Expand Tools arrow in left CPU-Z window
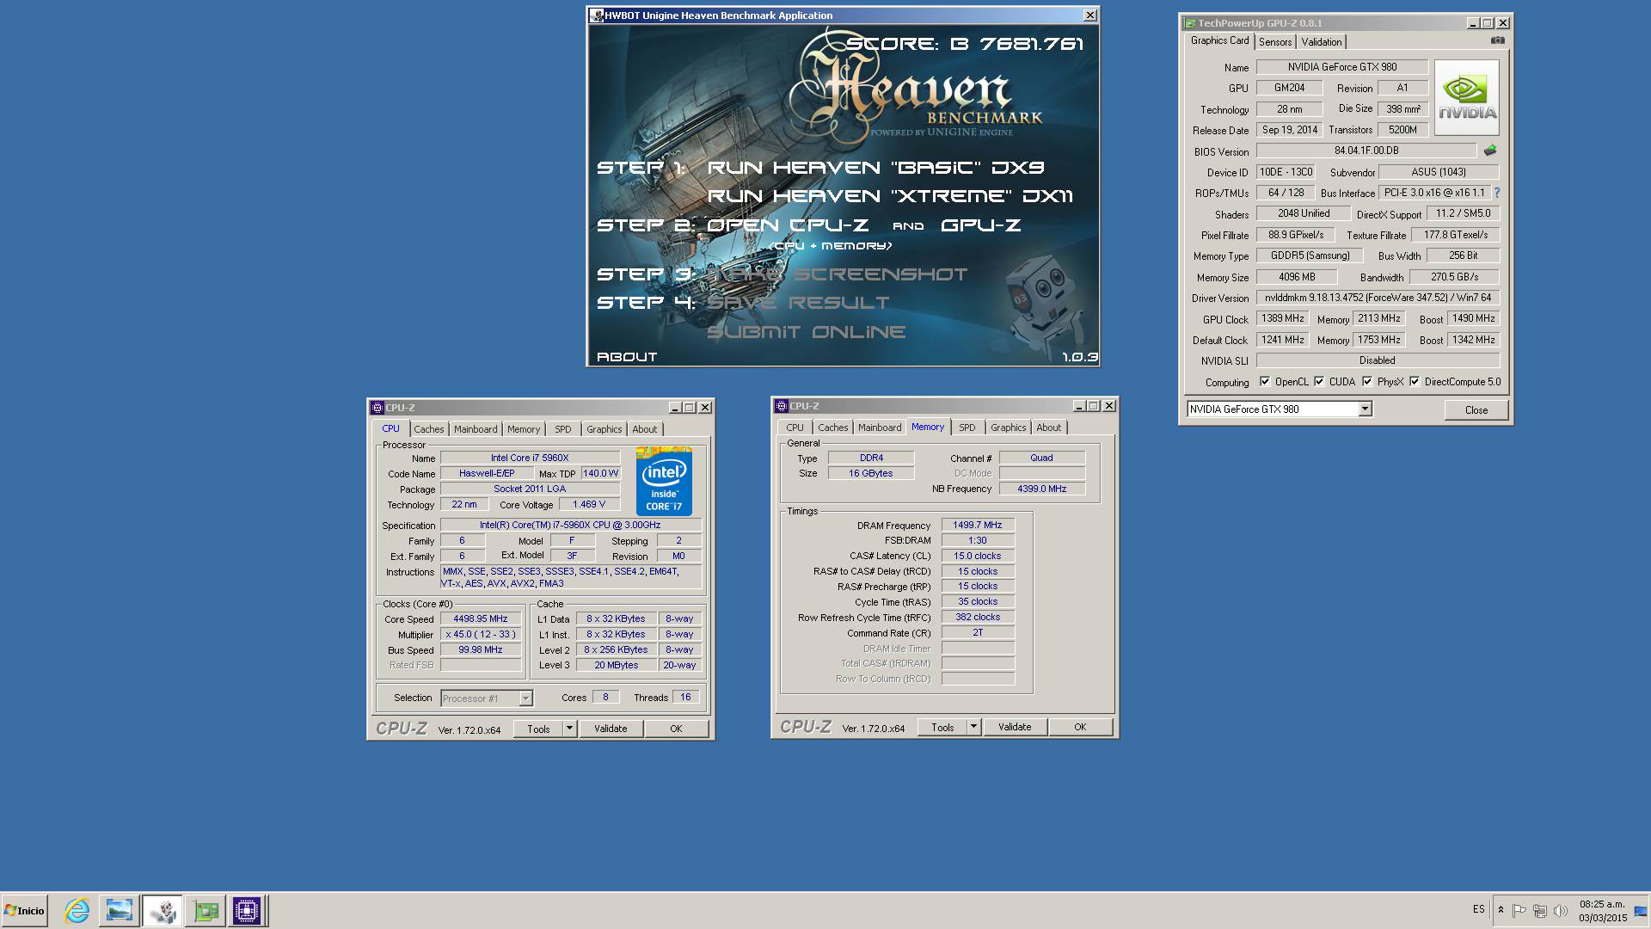The image size is (1651, 929). pos(569,729)
